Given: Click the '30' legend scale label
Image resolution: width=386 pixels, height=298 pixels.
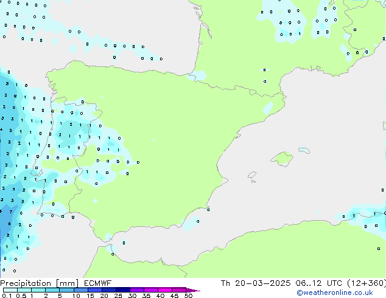Looking at the screenshot, I should pyautogui.click(x=132, y=296).
